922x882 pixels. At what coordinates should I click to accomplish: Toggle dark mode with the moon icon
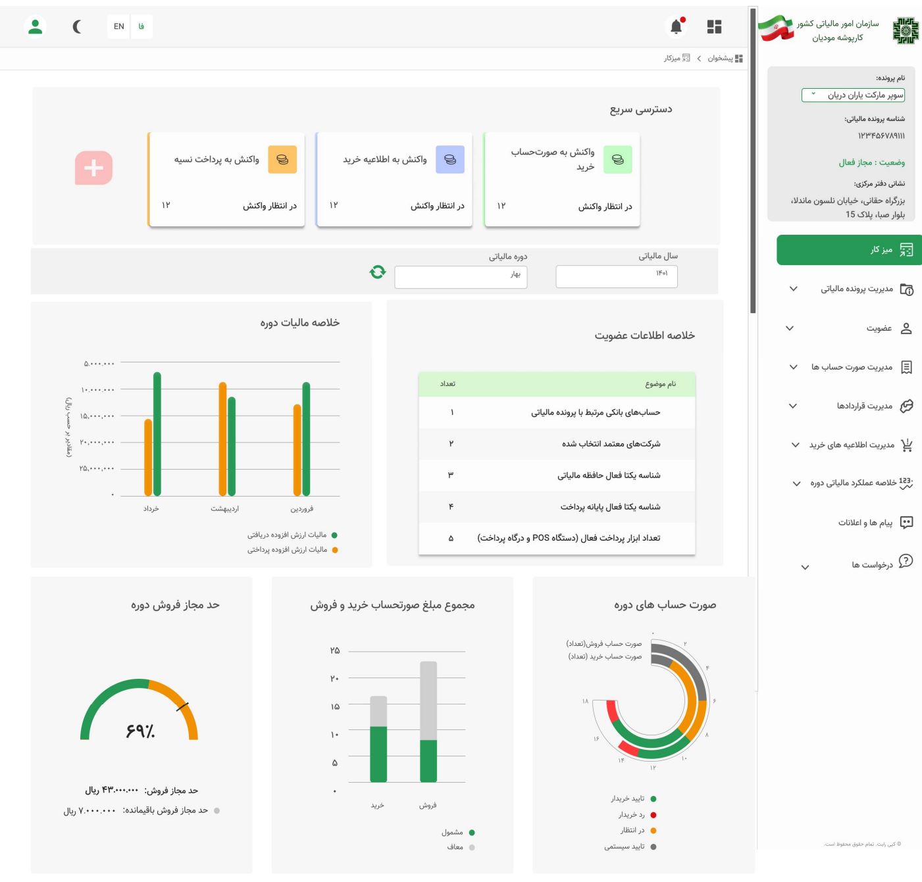tap(77, 26)
